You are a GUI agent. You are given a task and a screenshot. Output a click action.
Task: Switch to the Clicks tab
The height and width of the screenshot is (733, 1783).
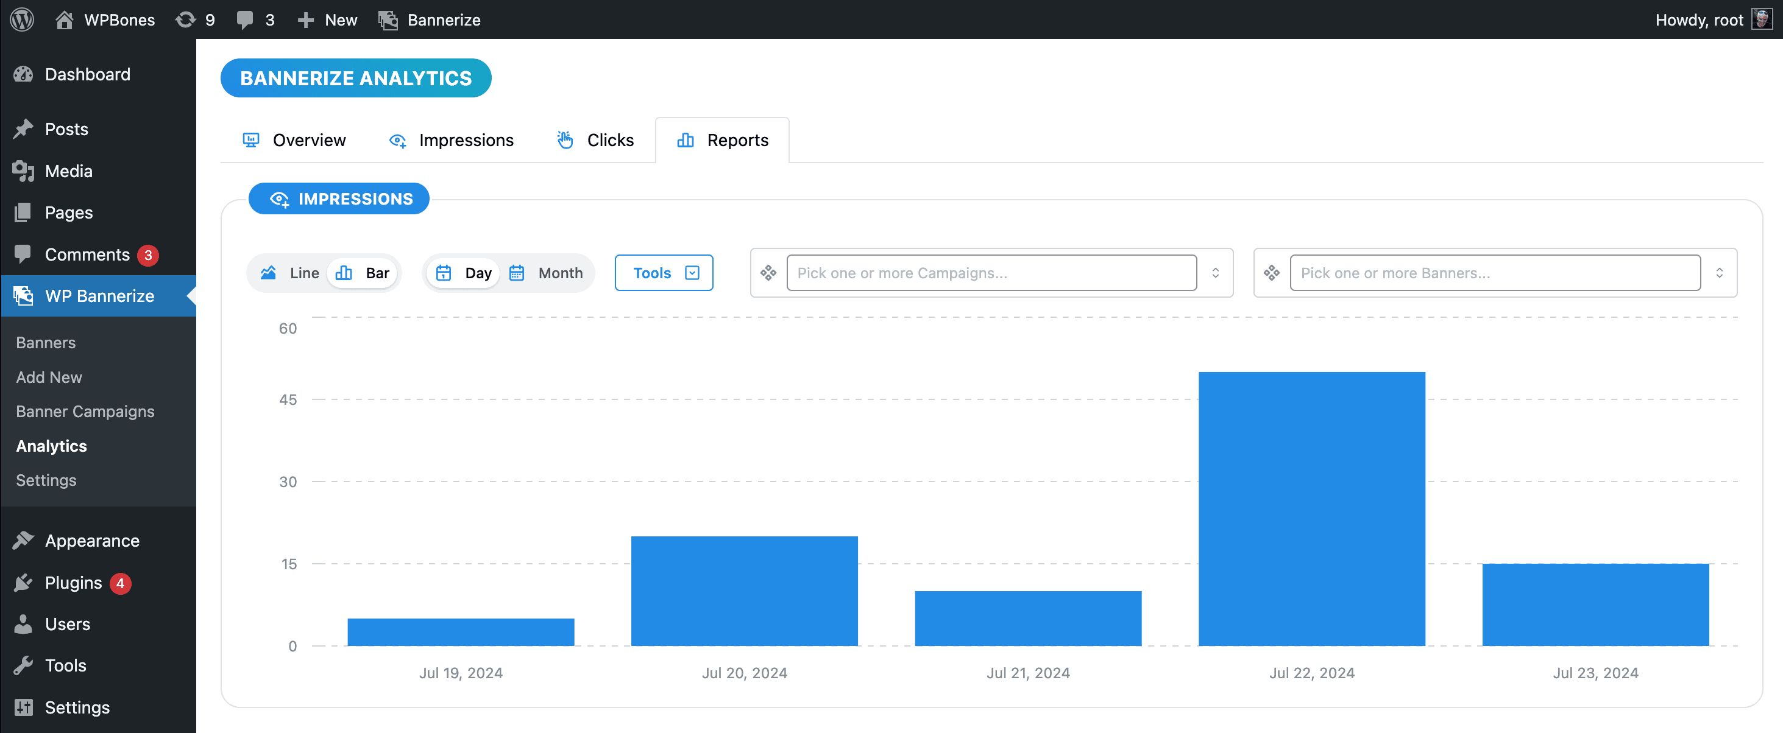(595, 141)
